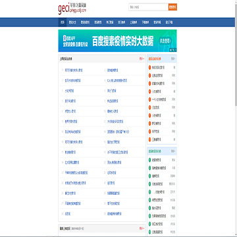Open first lyric link in left column
The height and width of the screenshot is (237, 237).
point(74,70)
